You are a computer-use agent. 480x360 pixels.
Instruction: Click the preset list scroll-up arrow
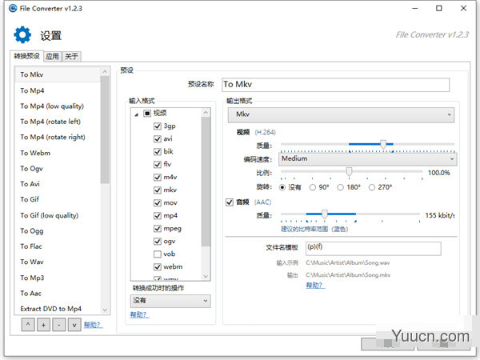tap(105, 72)
